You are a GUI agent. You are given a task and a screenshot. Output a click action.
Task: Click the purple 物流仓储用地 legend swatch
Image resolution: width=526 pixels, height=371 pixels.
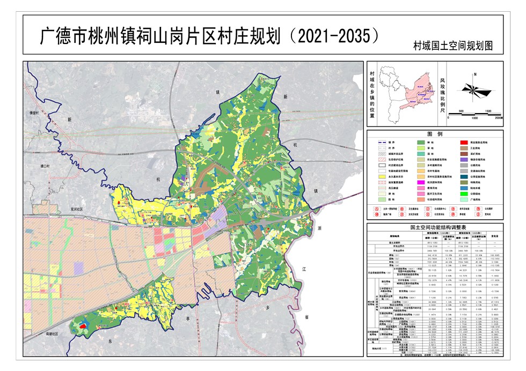tap(463, 159)
